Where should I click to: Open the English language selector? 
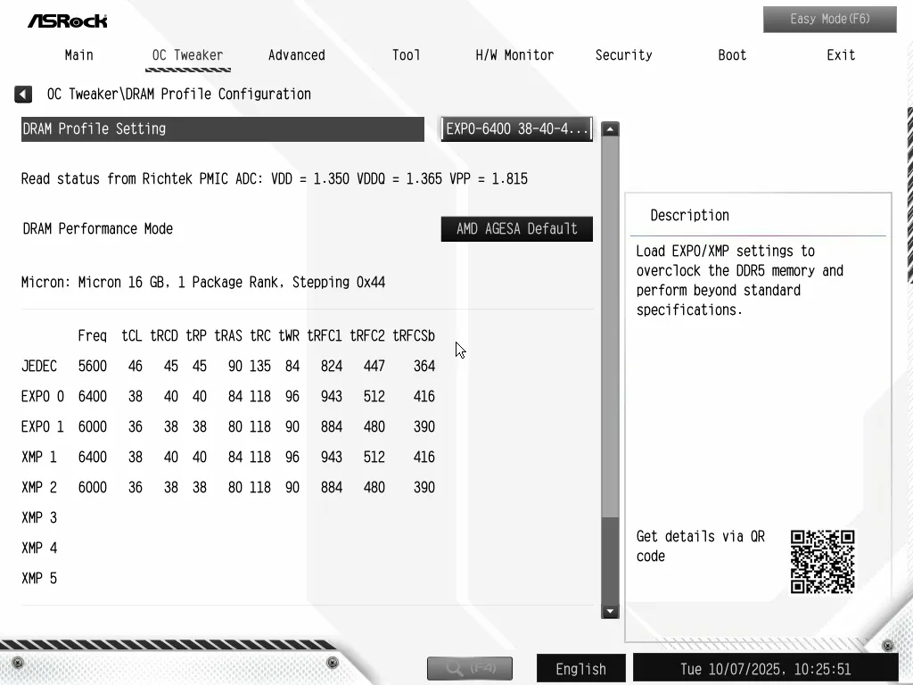[580, 668]
